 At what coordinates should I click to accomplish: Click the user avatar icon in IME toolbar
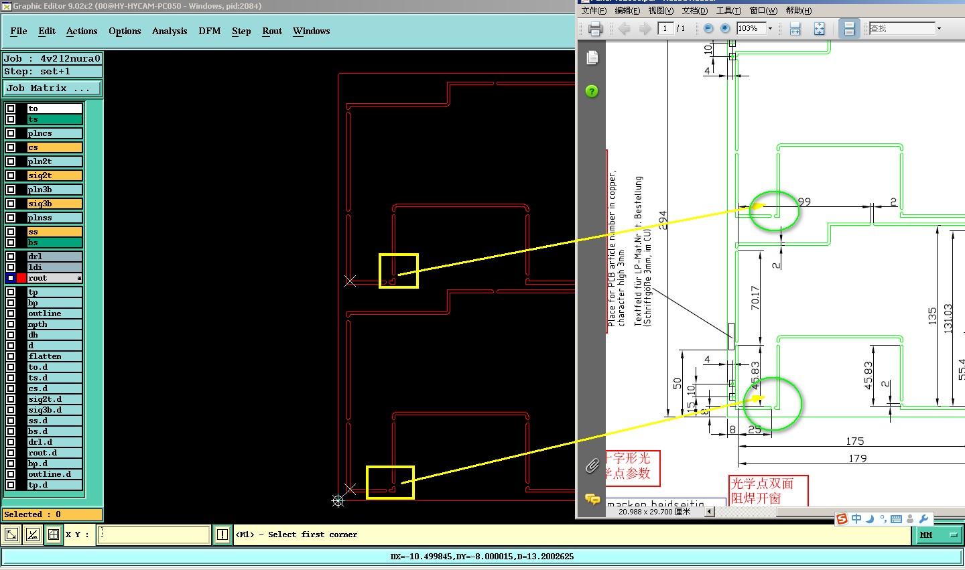tap(910, 519)
